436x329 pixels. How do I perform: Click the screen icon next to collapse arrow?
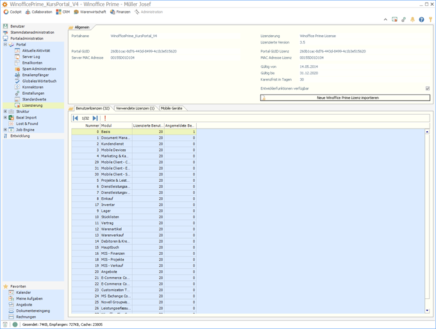394,19
